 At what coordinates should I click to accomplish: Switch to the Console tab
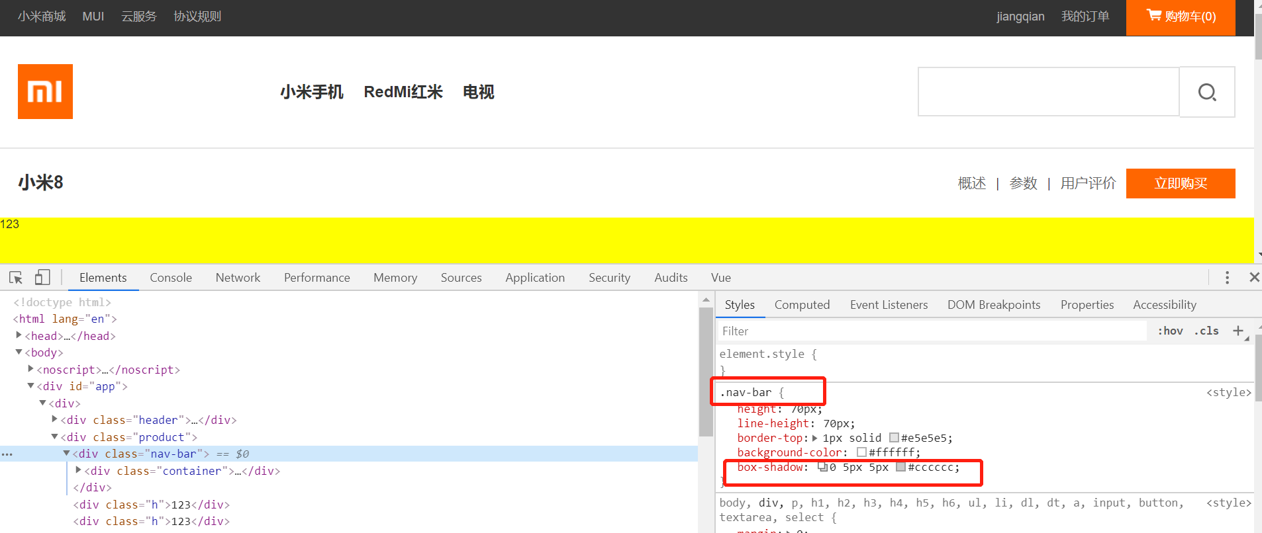171,278
